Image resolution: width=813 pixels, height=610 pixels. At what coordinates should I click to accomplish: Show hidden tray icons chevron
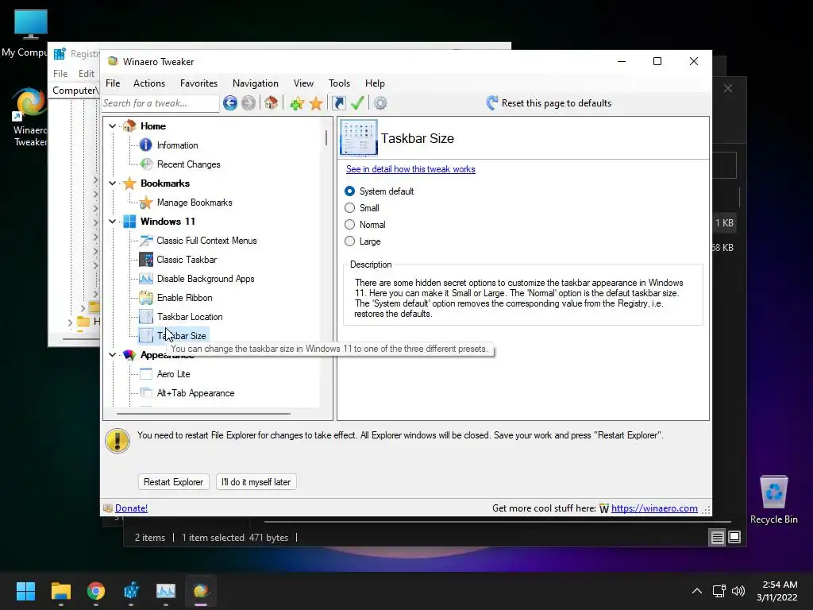697,591
